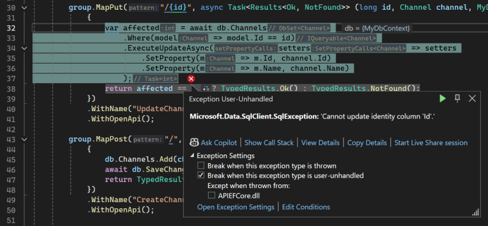Click Start Live Share session link
The image size is (488, 226).
(x=431, y=143)
